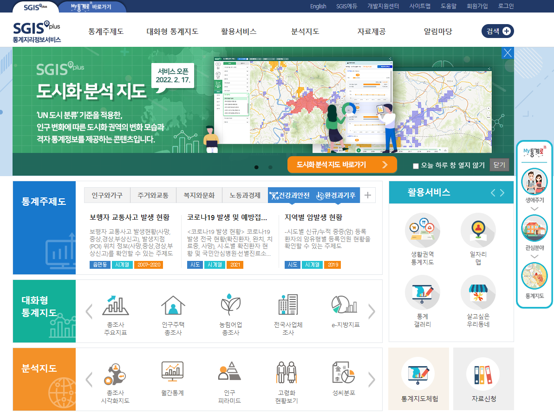Image resolution: width=554 pixels, height=412 pixels.
Task: Select the 일자리 맵 icon
Action: [x=478, y=234]
